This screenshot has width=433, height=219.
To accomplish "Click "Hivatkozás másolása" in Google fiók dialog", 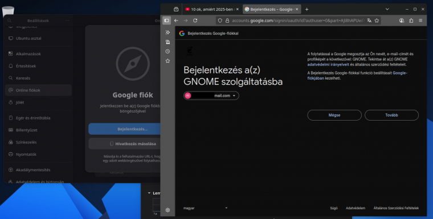I will [124, 144].
